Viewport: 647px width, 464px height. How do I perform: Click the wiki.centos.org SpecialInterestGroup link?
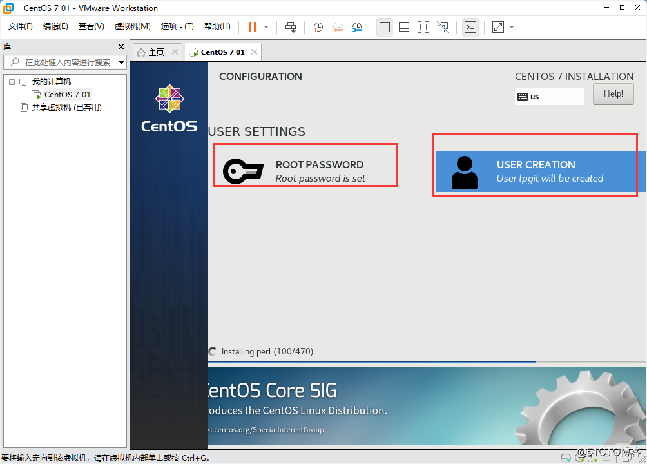pyautogui.click(x=266, y=430)
